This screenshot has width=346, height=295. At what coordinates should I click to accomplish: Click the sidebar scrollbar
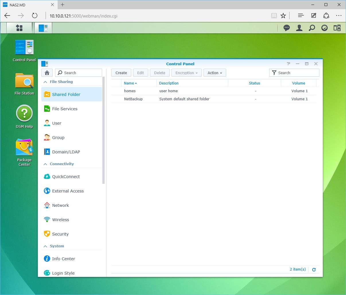click(x=103, y=130)
